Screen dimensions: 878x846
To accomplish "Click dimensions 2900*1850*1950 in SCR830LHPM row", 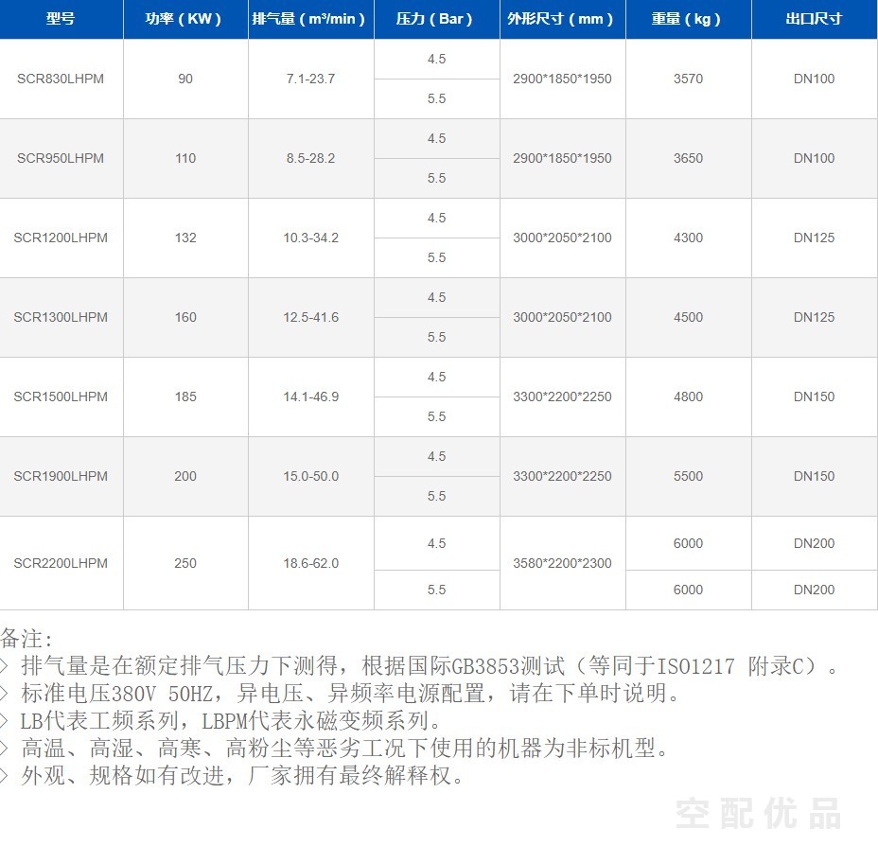I will pos(562,79).
